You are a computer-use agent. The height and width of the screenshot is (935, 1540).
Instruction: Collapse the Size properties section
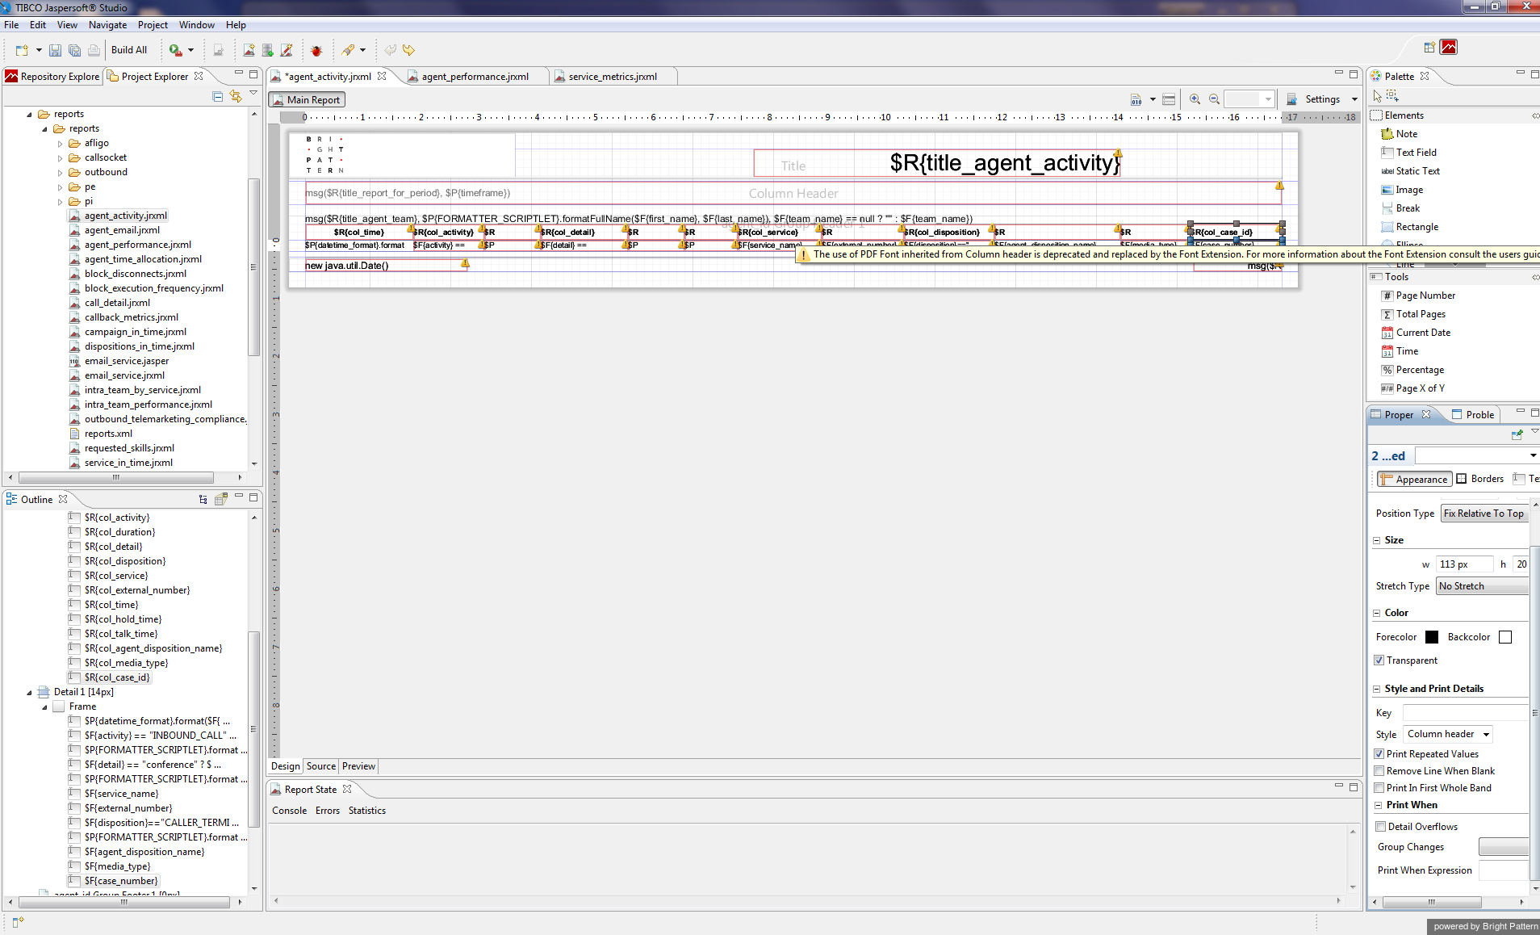[1377, 540]
